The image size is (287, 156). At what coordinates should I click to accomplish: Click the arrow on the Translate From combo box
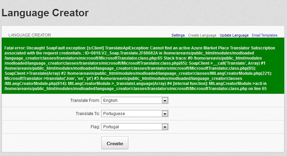[x=165, y=101]
